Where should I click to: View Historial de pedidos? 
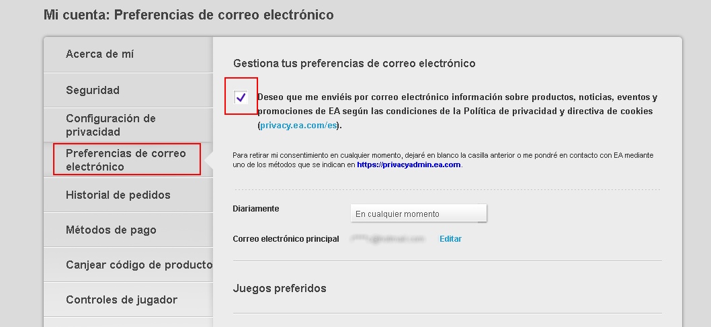[118, 195]
